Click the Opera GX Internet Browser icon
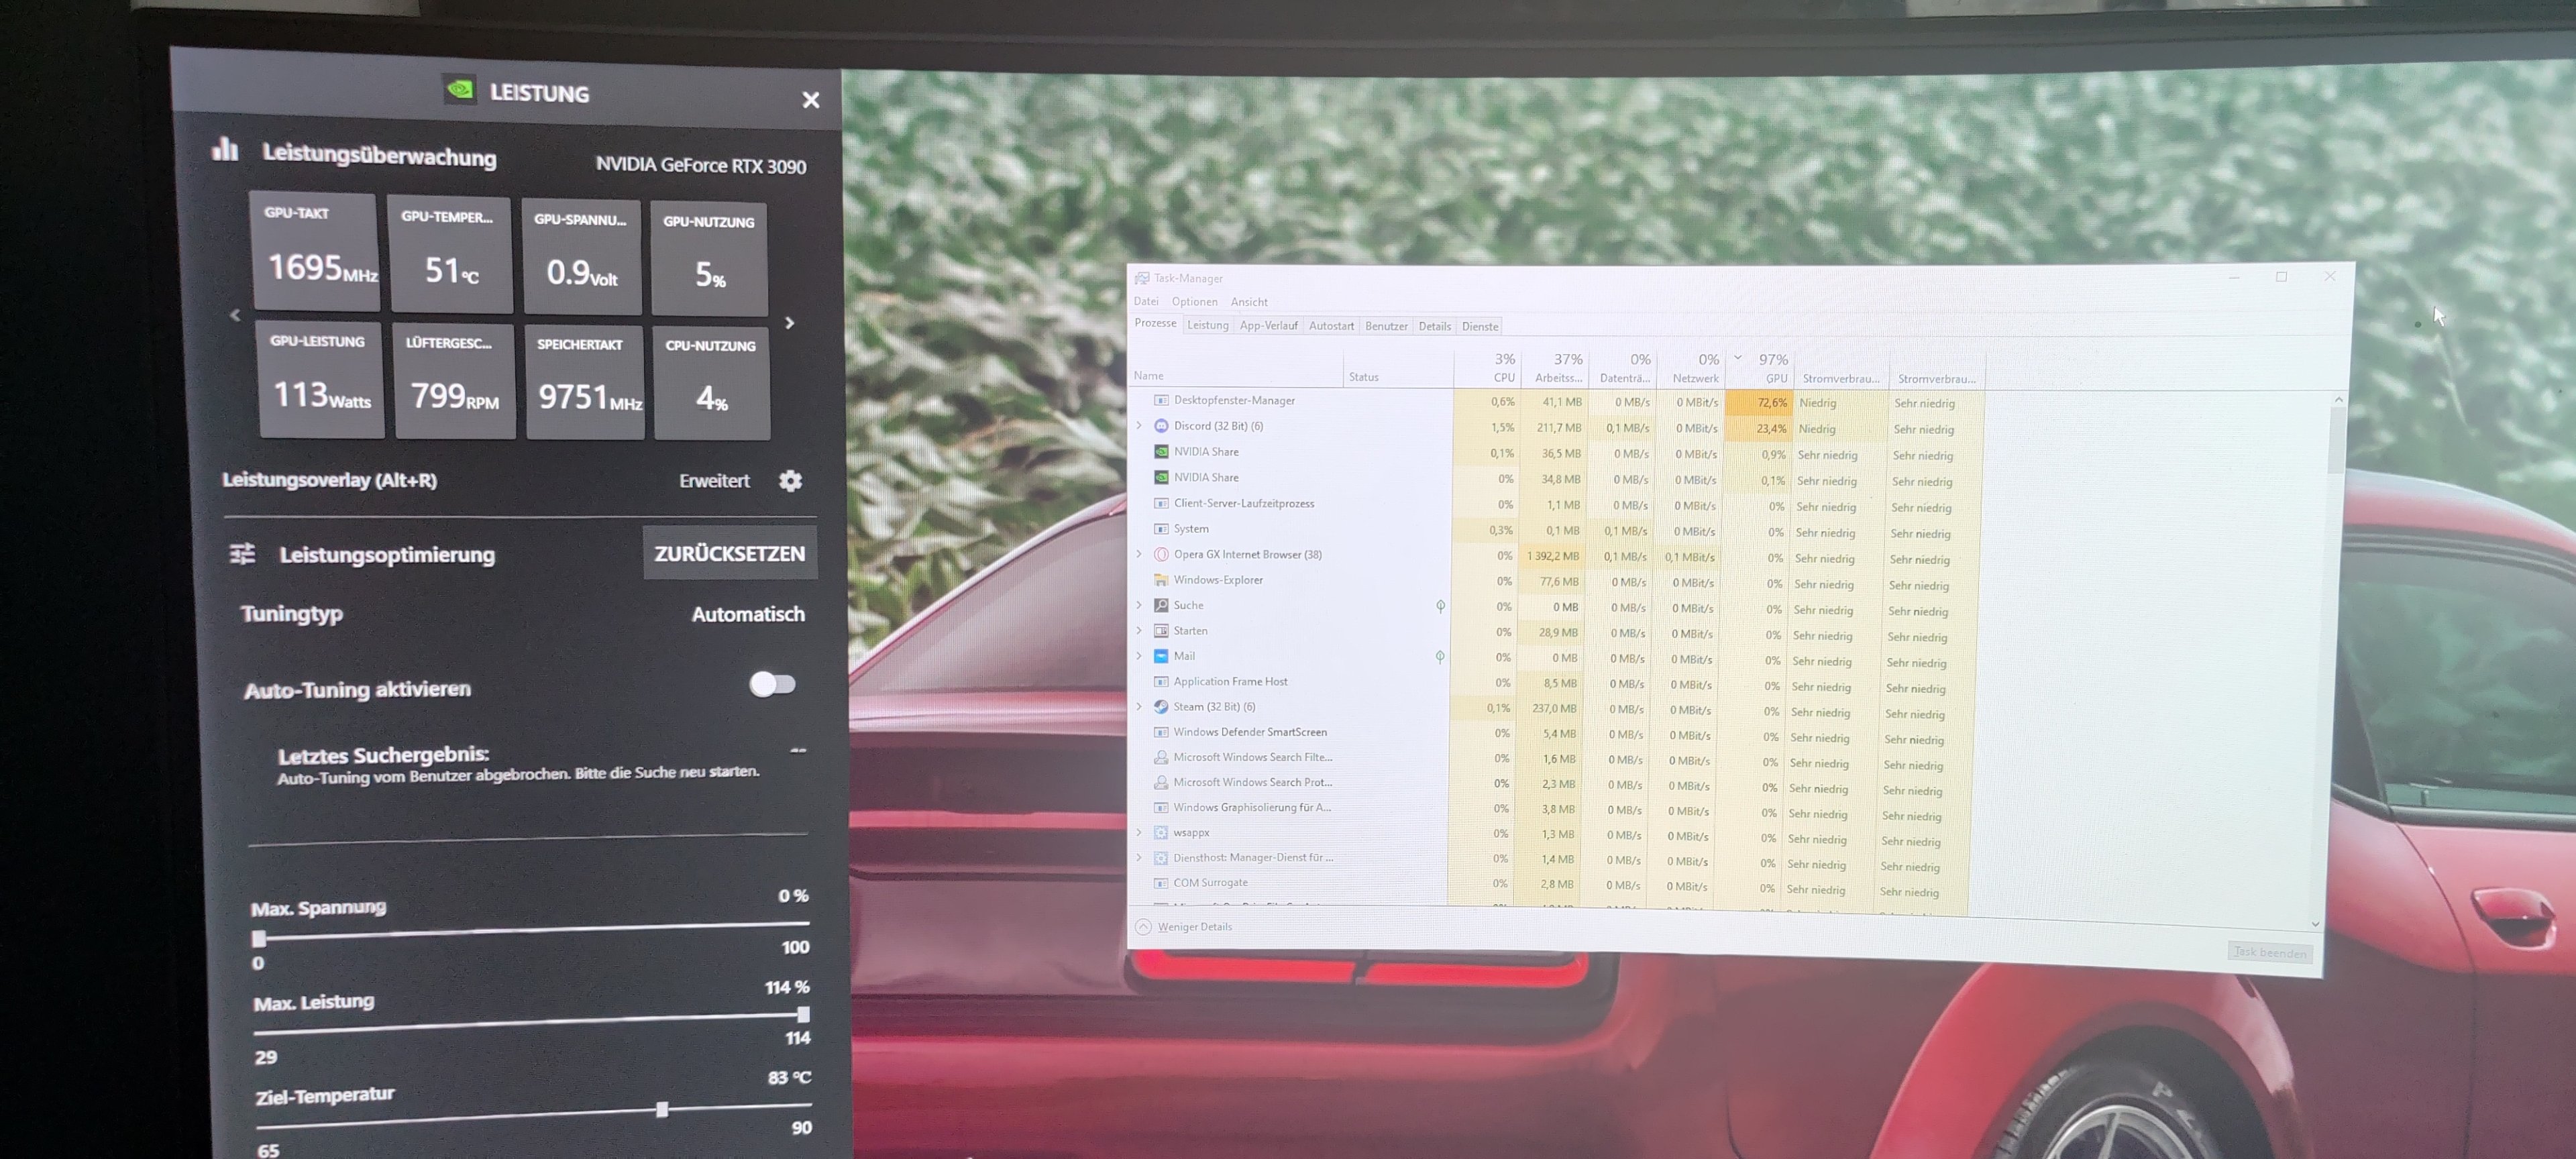 1161,555
